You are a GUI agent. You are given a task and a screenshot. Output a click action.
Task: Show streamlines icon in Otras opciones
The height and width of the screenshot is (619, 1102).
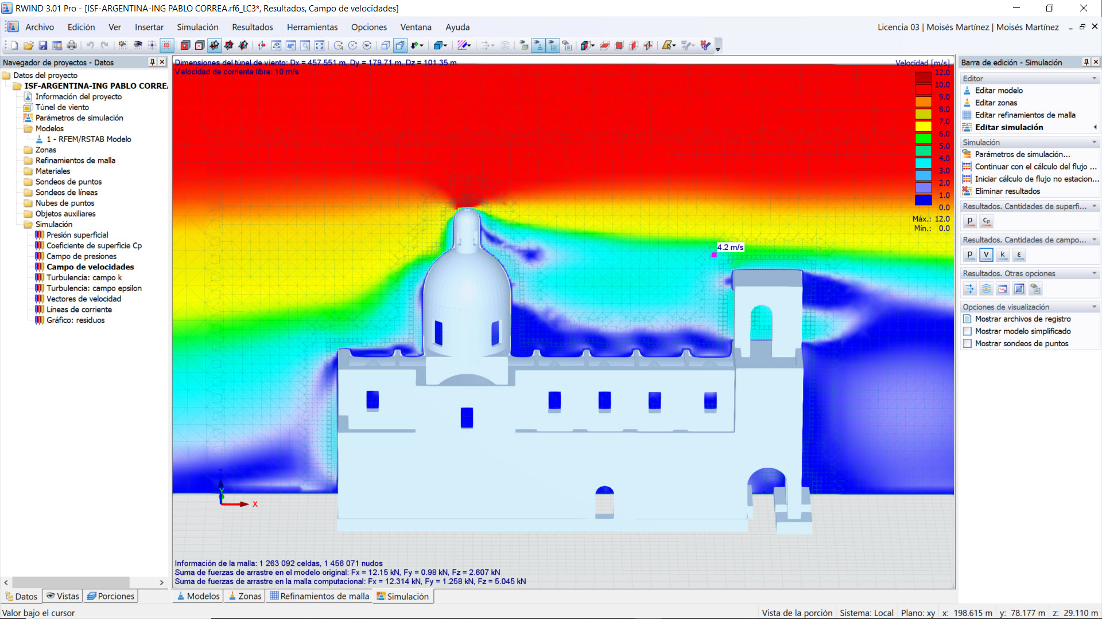tap(986, 289)
